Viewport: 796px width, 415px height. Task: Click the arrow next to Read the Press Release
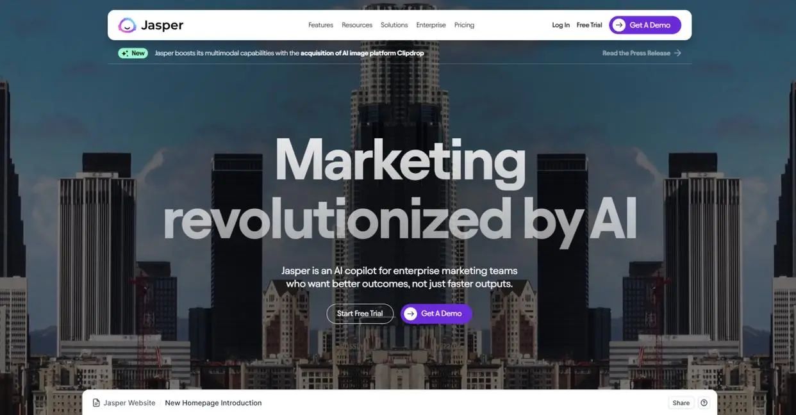(x=677, y=53)
